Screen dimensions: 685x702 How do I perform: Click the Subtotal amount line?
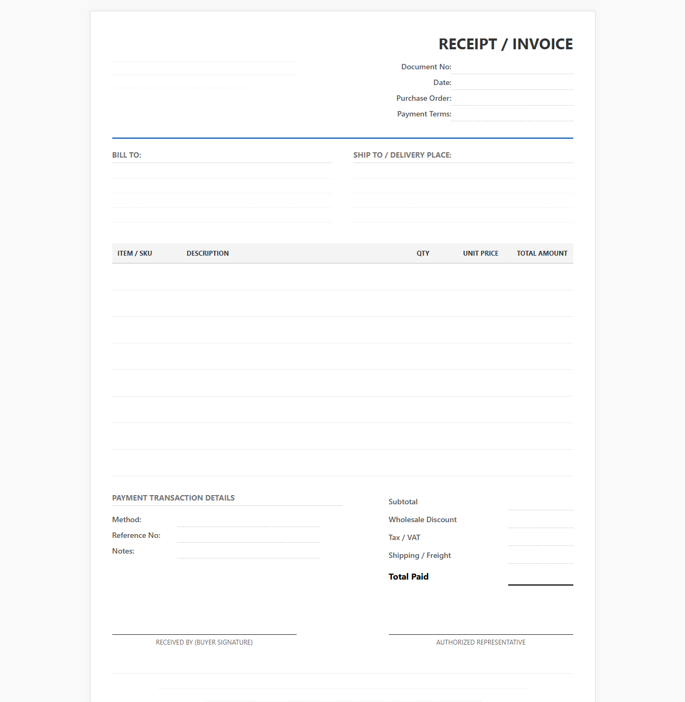[x=541, y=503]
